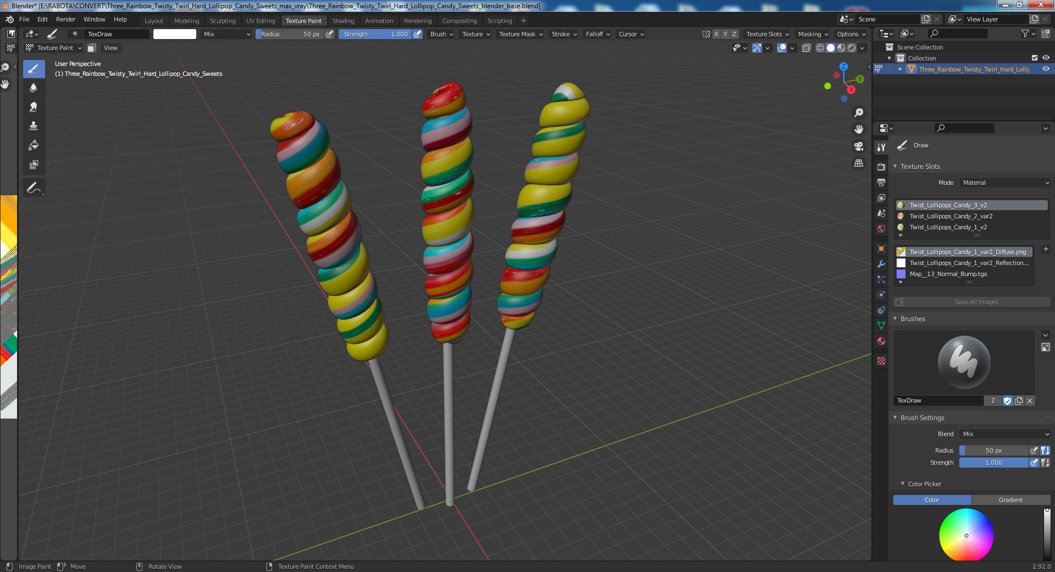Image resolution: width=1055 pixels, height=572 pixels.
Task: Expand the lollipop object in outliner
Action: click(900, 69)
